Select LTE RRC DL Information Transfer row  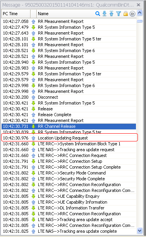point(69,208)
